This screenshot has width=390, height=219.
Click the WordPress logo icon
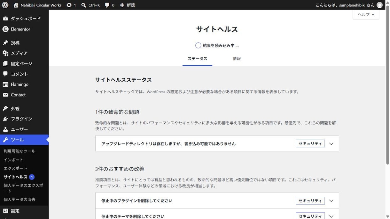point(5,5)
